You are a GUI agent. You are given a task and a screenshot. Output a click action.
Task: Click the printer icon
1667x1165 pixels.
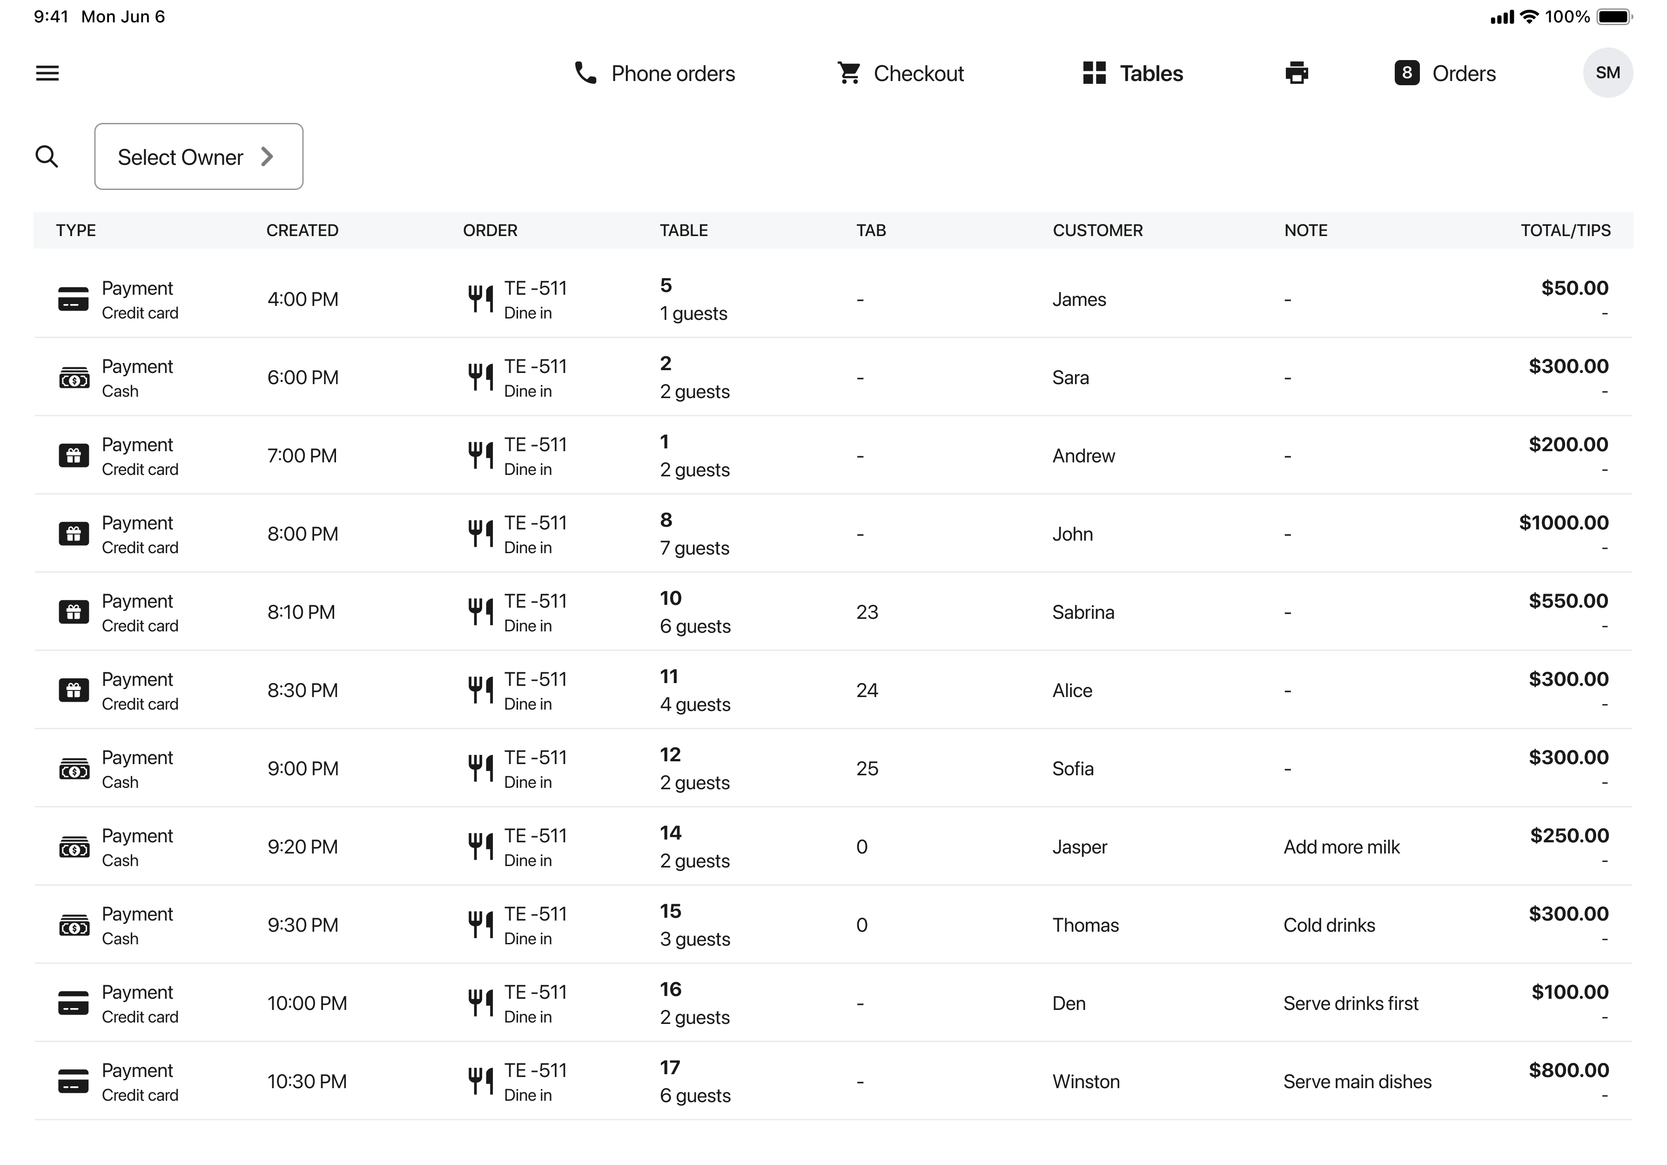point(1296,73)
